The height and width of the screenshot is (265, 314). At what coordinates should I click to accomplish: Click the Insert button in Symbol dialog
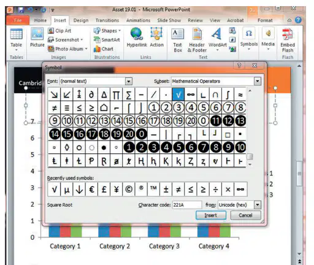pos(211,215)
